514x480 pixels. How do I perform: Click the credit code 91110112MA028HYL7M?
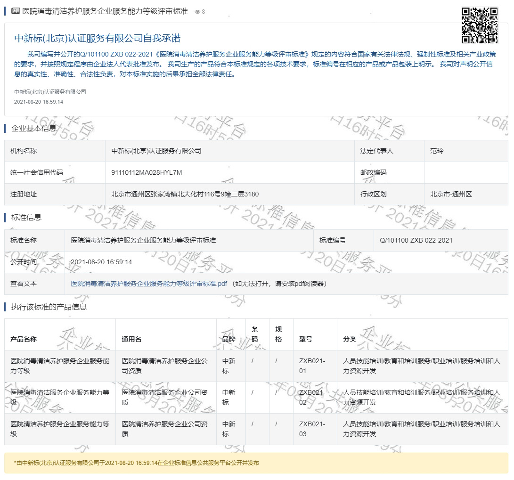[147, 173]
